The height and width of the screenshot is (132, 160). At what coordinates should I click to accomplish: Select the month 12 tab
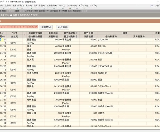(x=33, y=27)
